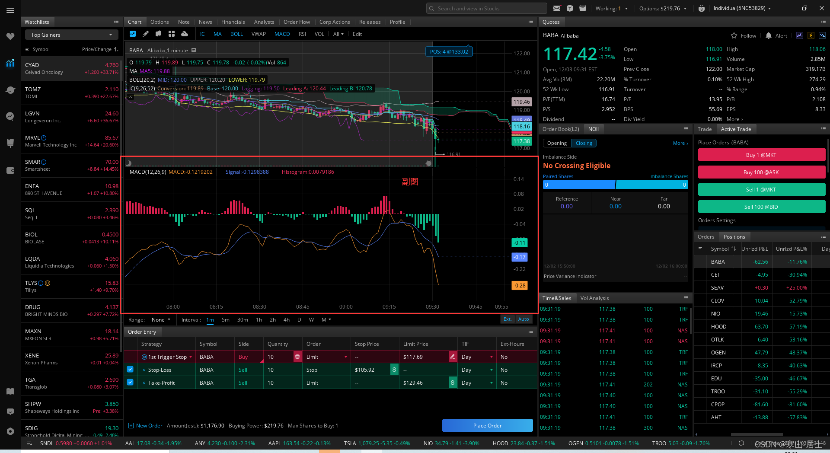Open the Options $219.76 dropdown
The width and height of the screenshot is (830, 453).
[x=663, y=8]
